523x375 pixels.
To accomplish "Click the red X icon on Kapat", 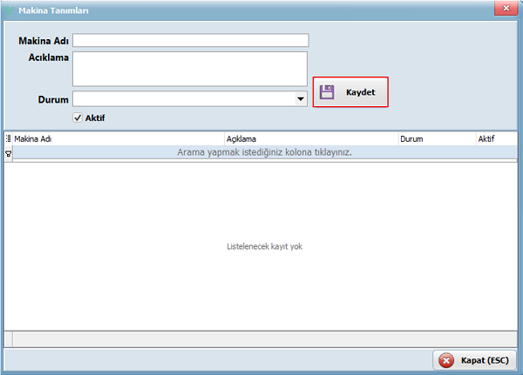I will pos(446,360).
